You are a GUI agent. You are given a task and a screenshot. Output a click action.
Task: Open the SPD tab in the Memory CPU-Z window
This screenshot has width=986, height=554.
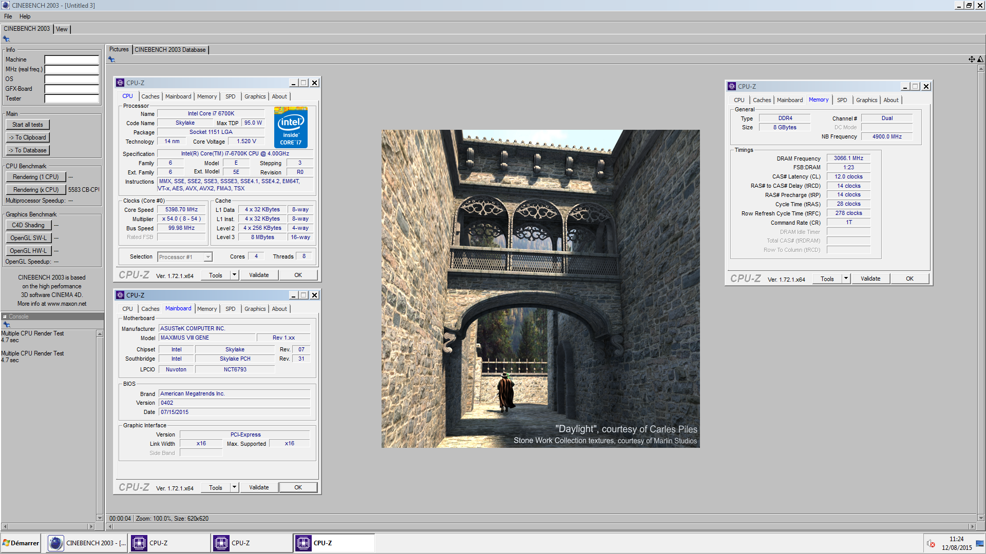(x=842, y=100)
